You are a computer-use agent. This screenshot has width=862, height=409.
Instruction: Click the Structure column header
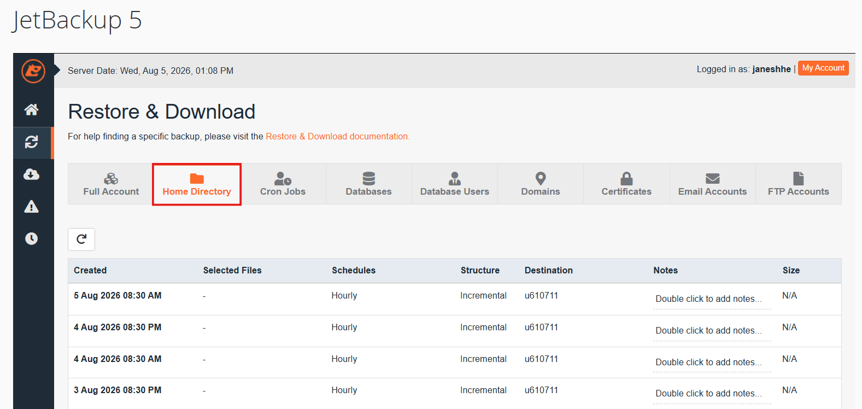tap(480, 270)
